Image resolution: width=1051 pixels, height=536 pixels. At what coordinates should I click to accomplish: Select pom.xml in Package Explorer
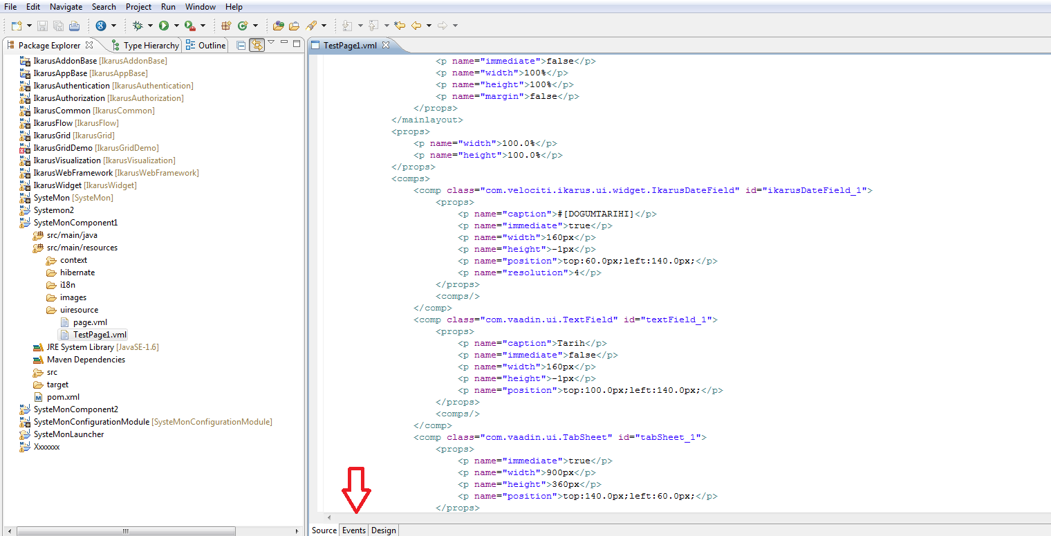(x=63, y=397)
